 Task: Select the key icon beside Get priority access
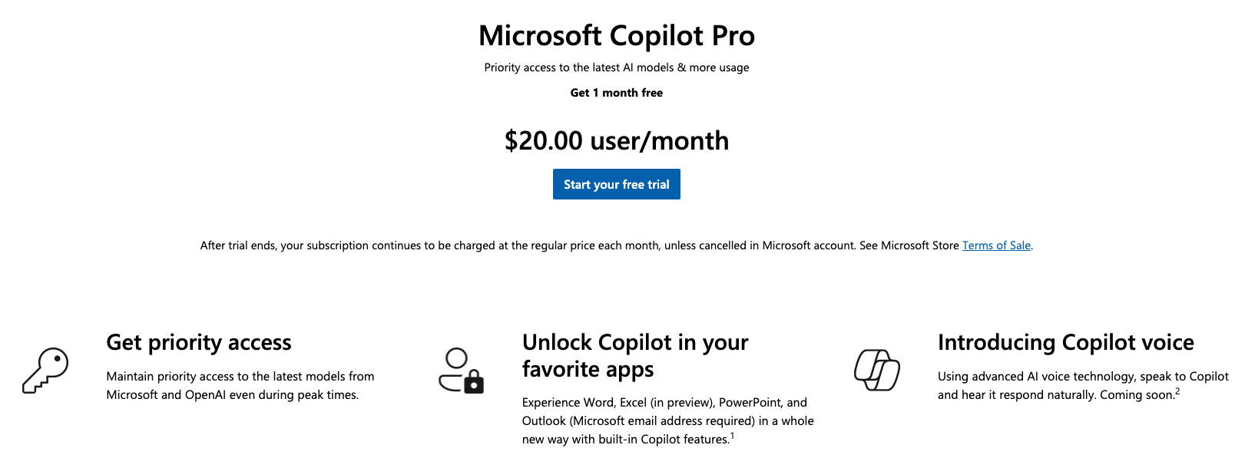pyautogui.click(x=46, y=371)
